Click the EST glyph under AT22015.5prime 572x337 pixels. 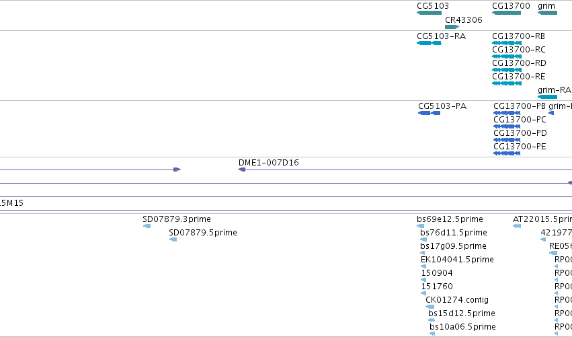[517, 226]
